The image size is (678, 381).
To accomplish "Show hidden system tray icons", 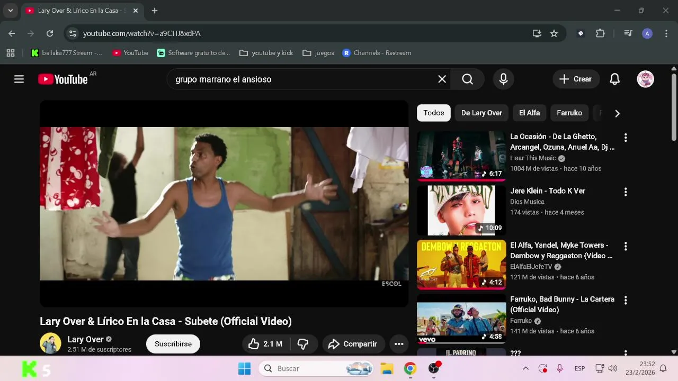I will [x=525, y=368].
